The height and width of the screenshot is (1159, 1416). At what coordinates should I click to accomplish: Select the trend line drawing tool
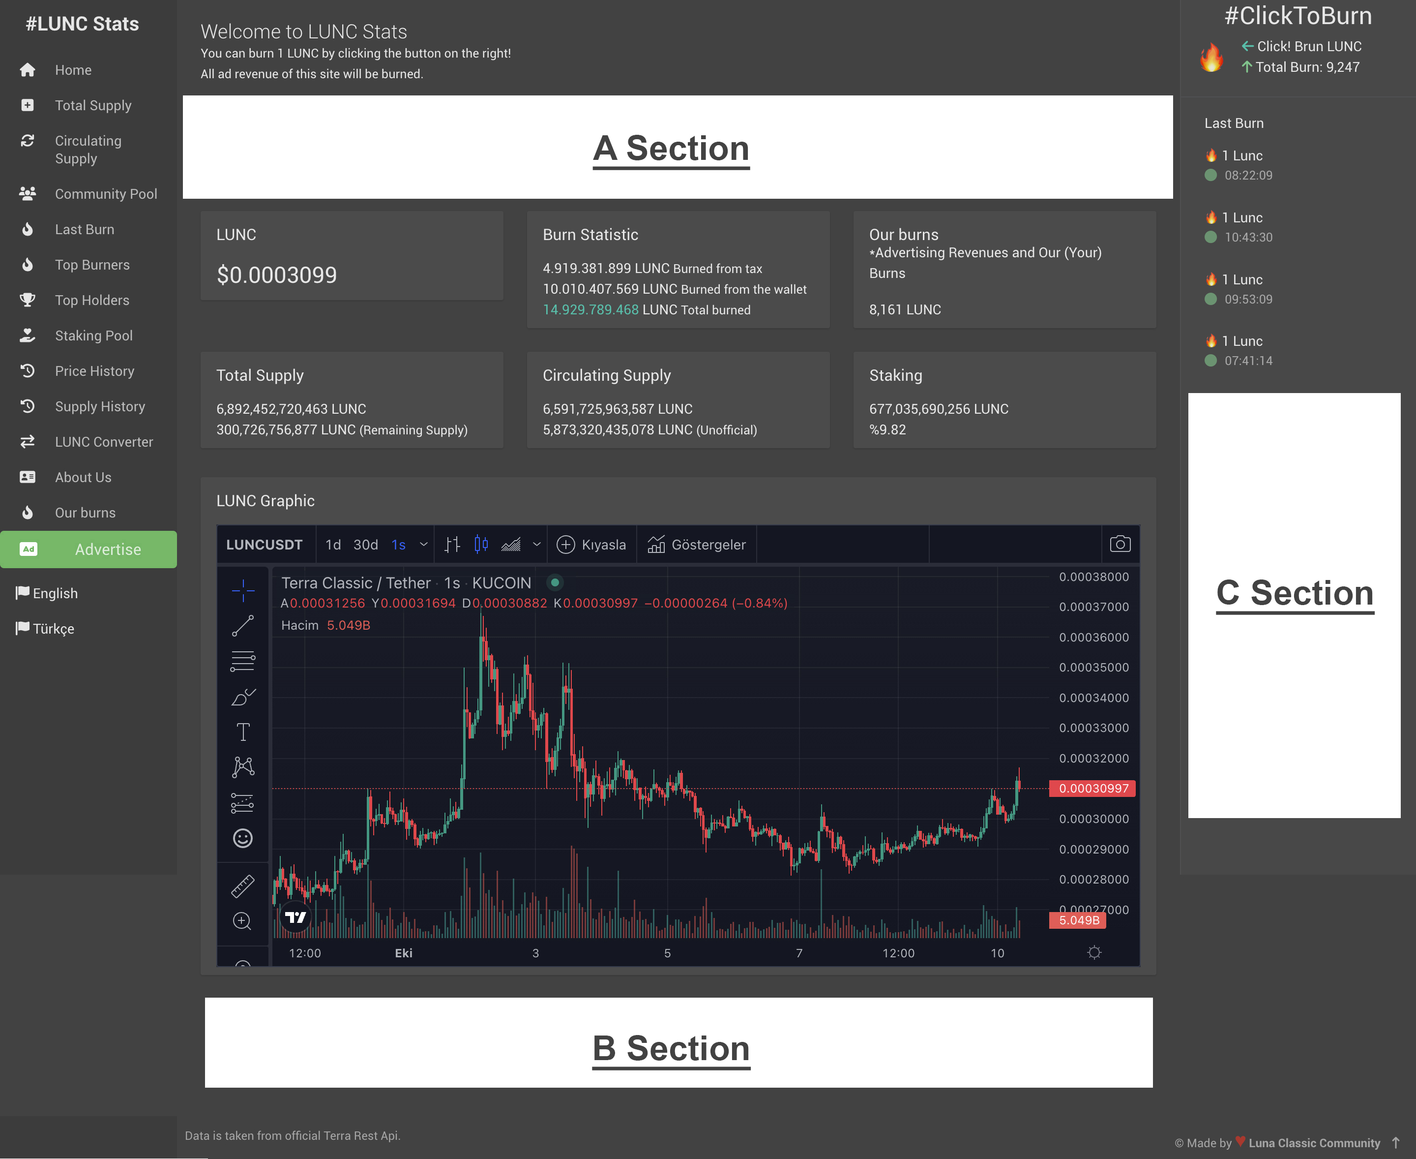[243, 626]
